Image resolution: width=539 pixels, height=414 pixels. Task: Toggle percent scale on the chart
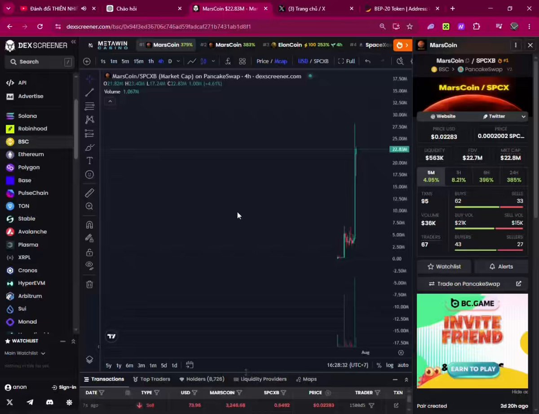click(379, 365)
